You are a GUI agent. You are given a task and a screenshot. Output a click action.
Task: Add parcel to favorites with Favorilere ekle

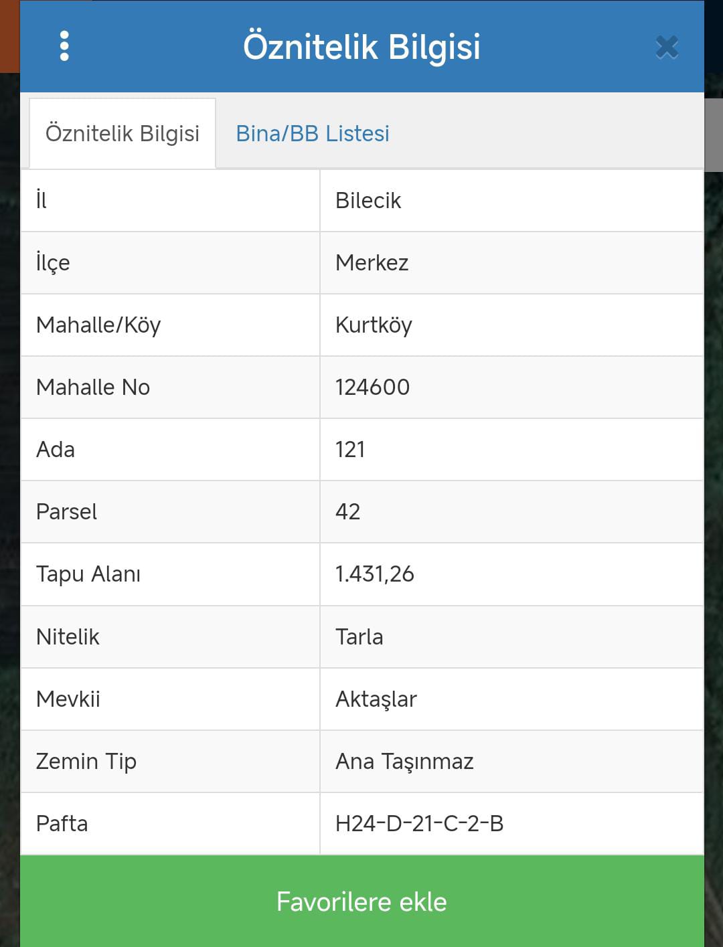pos(361,901)
